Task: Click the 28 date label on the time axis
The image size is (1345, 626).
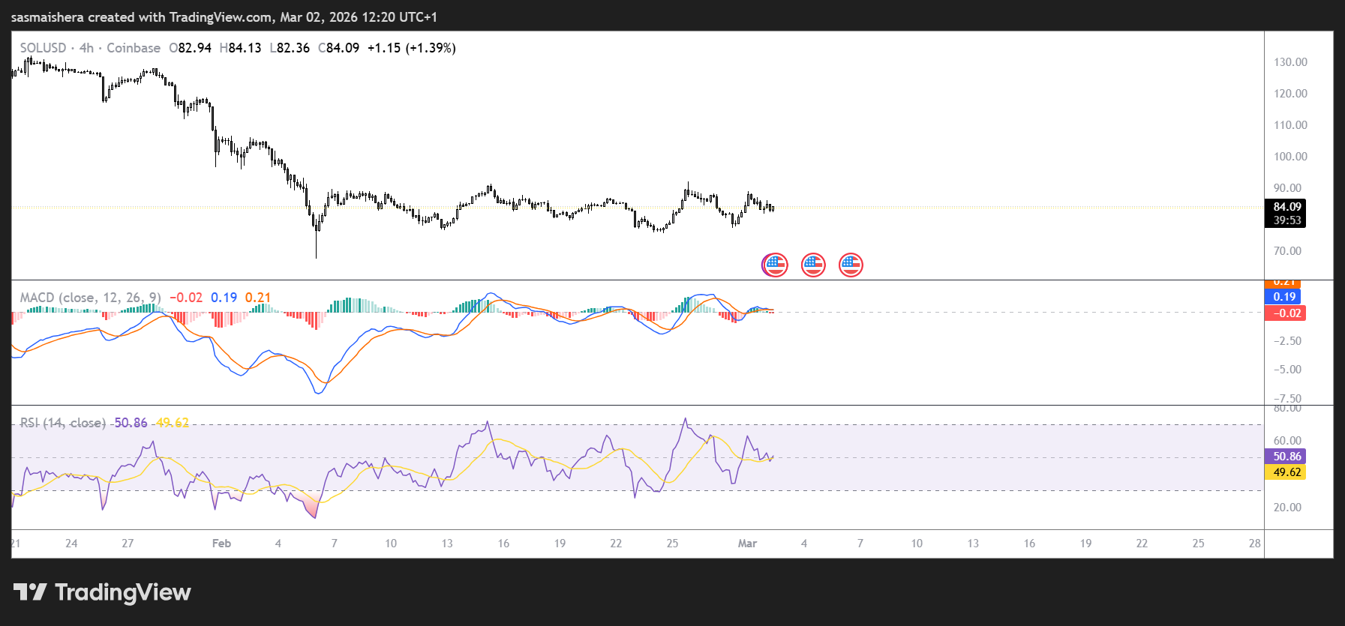Action: tap(1254, 544)
